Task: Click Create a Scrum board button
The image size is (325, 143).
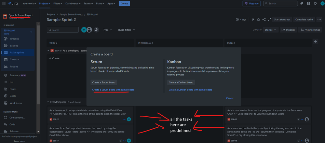Action: pos(104,82)
